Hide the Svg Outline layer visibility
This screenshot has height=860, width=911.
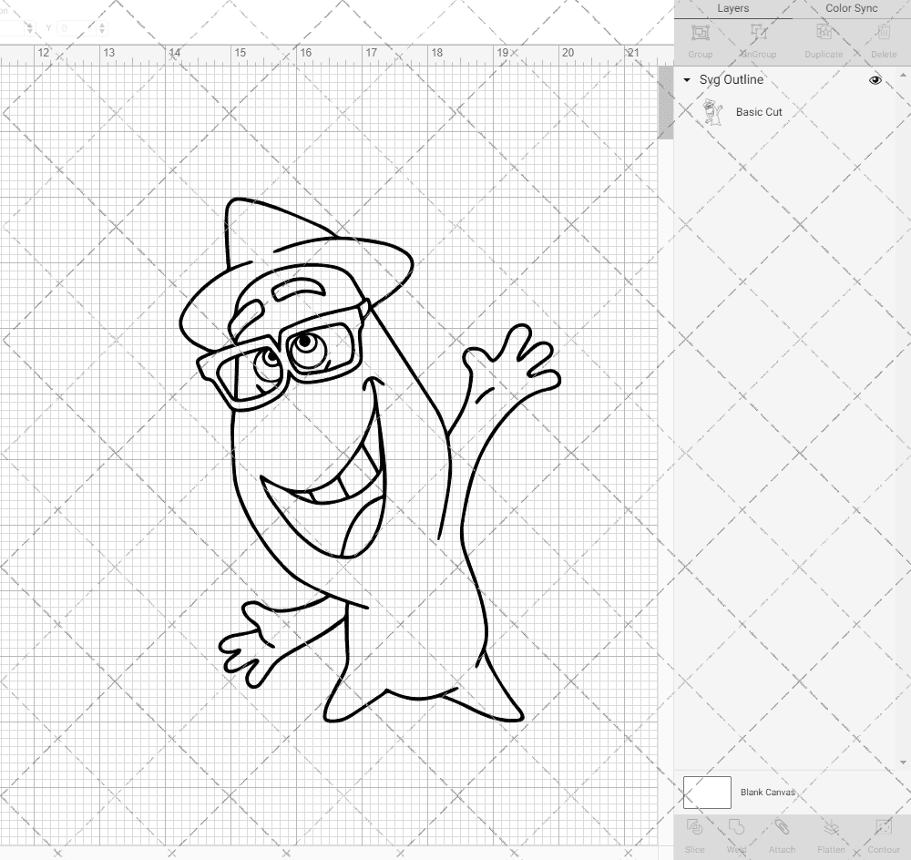(875, 80)
